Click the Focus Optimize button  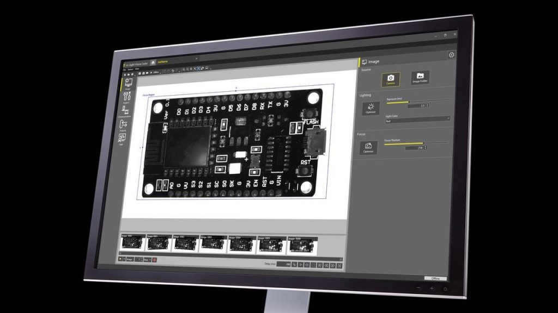pos(368,148)
